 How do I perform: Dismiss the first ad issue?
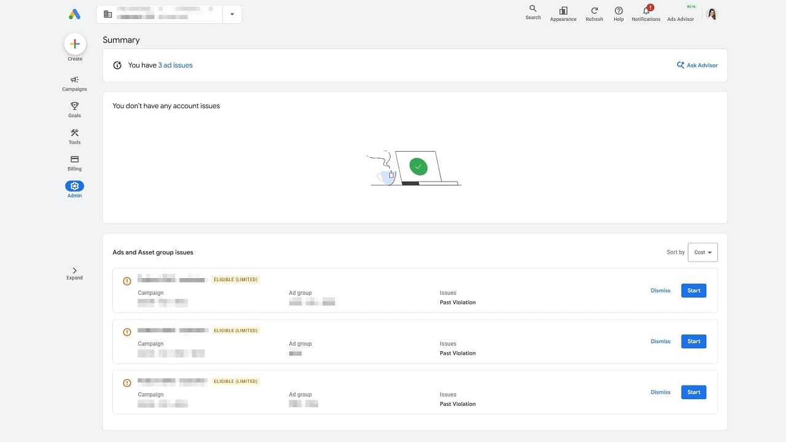pyautogui.click(x=661, y=290)
